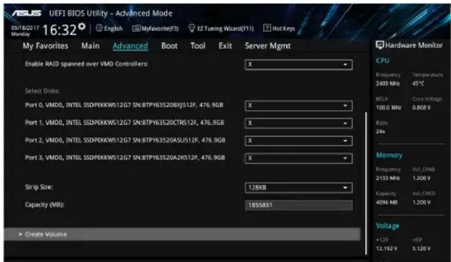Open the Port 1 disk selection dropdown

299,123
